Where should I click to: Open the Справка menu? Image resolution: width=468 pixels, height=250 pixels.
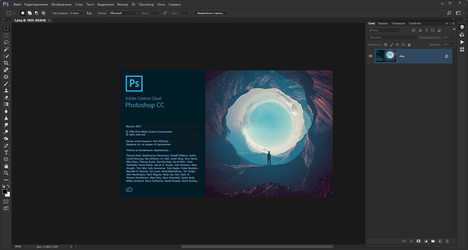[x=175, y=4]
